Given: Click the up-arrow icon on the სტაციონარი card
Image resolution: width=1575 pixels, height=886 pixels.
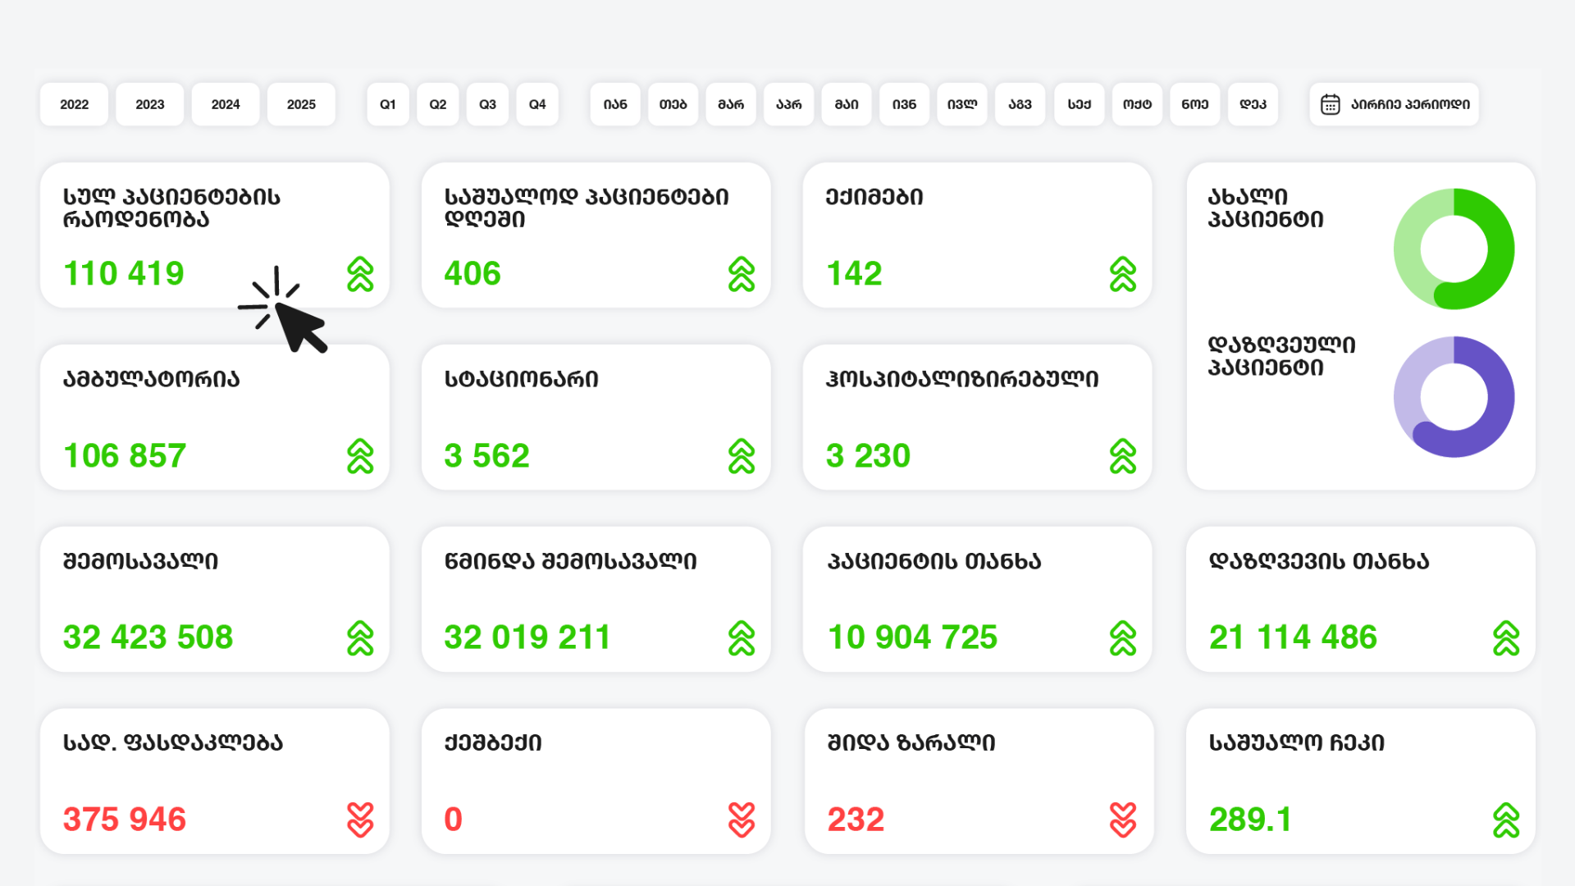Looking at the screenshot, I should coord(741,456).
